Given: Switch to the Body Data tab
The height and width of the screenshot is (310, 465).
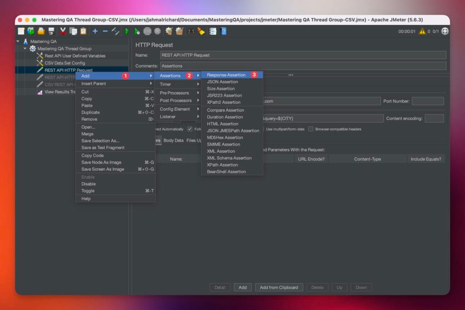Looking at the screenshot, I should (173, 141).
